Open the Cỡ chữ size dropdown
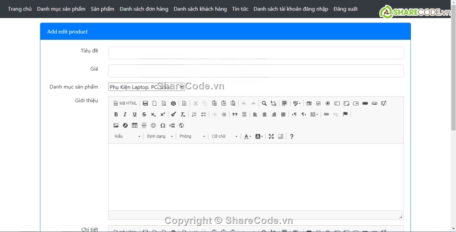 pos(225,136)
